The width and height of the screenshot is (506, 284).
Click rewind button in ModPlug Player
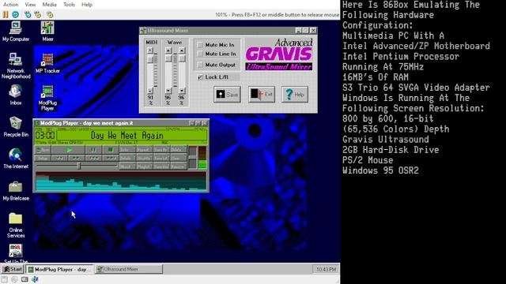pos(59,158)
